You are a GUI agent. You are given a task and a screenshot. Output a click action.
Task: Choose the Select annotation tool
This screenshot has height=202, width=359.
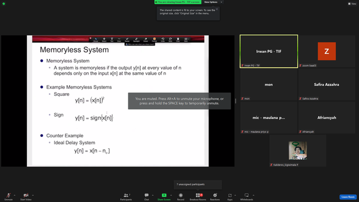[104, 39]
